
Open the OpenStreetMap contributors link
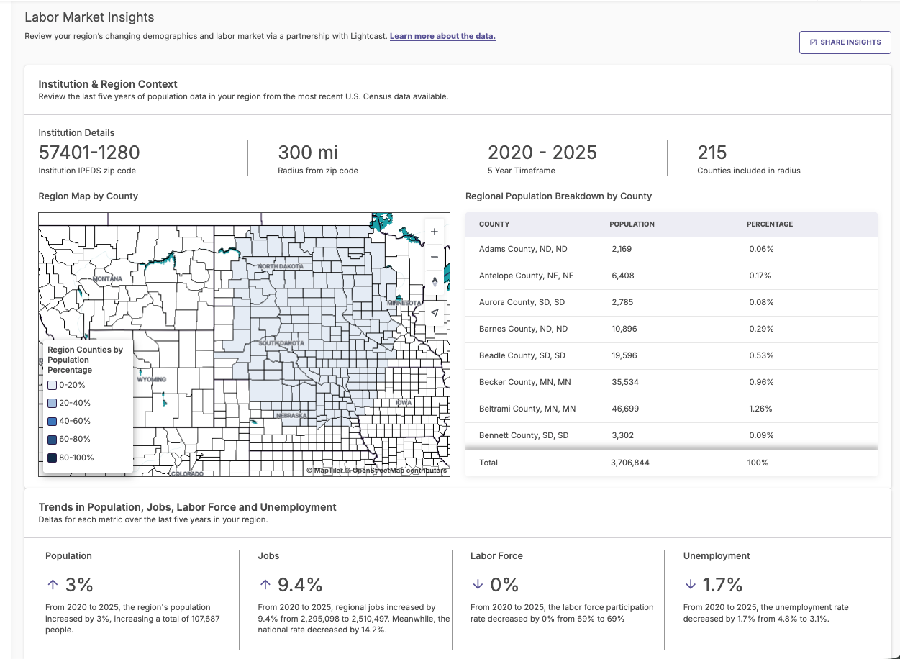(396, 471)
